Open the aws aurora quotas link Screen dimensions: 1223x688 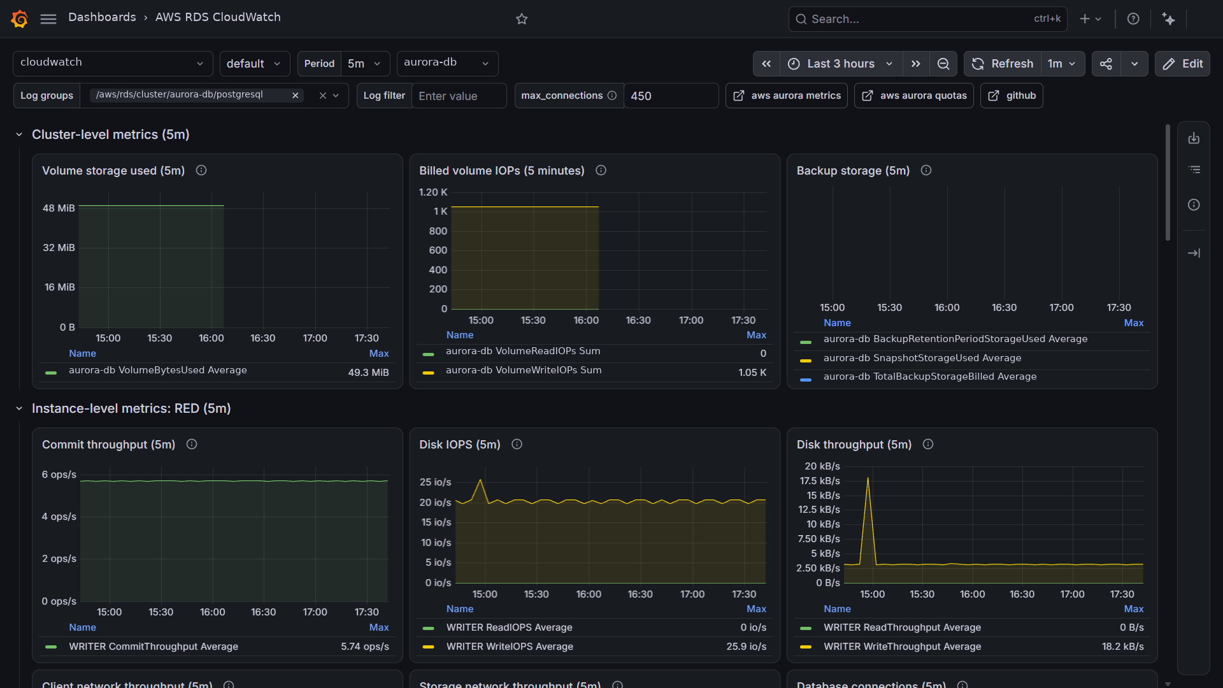[x=914, y=96]
